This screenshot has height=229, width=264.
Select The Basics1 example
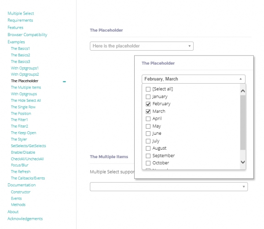[20, 48]
